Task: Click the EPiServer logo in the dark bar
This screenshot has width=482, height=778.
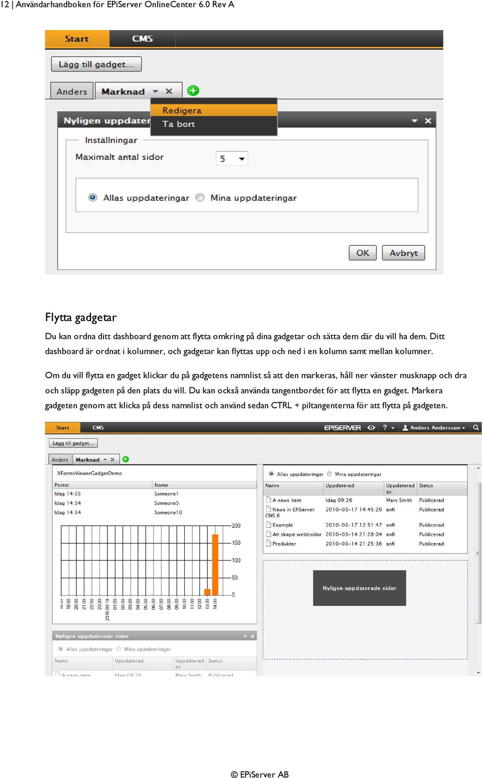Action: (x=342, y=428)
